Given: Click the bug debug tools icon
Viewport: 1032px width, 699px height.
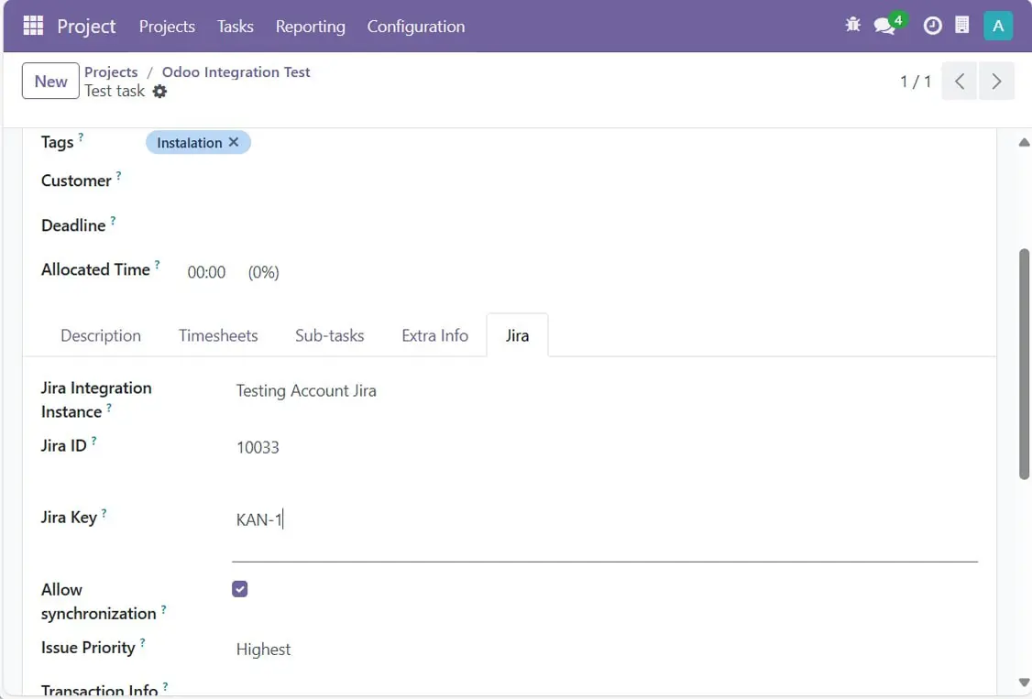Looking at the screenshot, I should point(852,26).
